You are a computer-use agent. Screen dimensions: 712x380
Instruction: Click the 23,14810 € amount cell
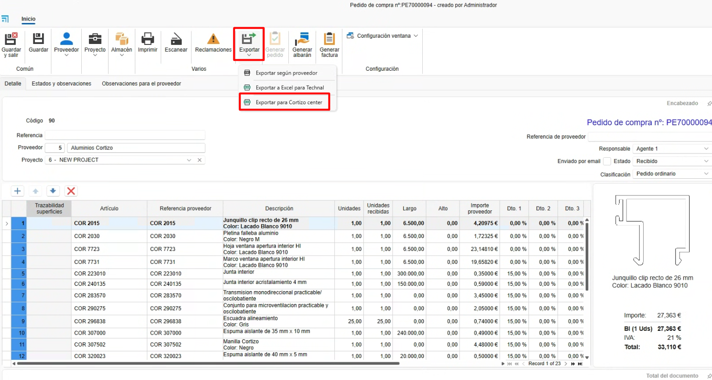point(480,249)
